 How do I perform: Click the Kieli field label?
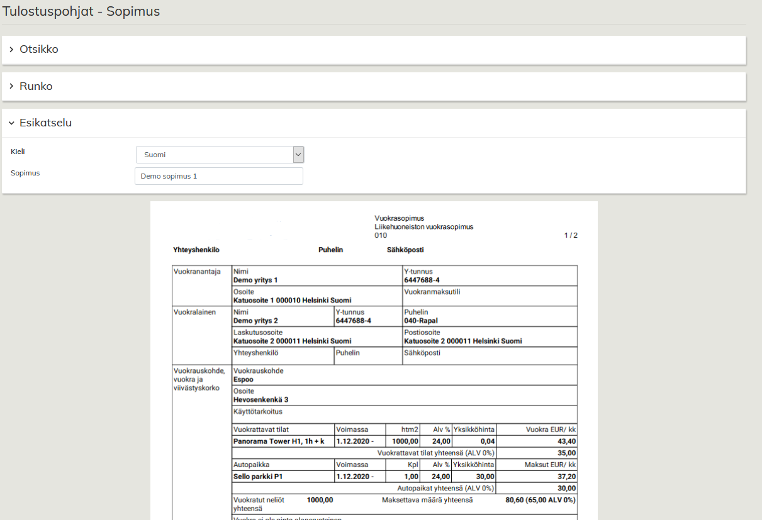pos(18,152)
